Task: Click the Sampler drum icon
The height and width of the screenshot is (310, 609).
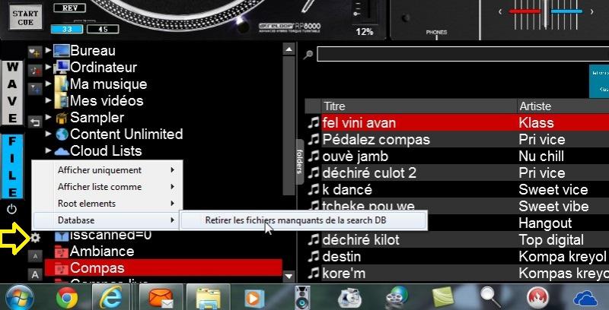Action: coord(62,118)
